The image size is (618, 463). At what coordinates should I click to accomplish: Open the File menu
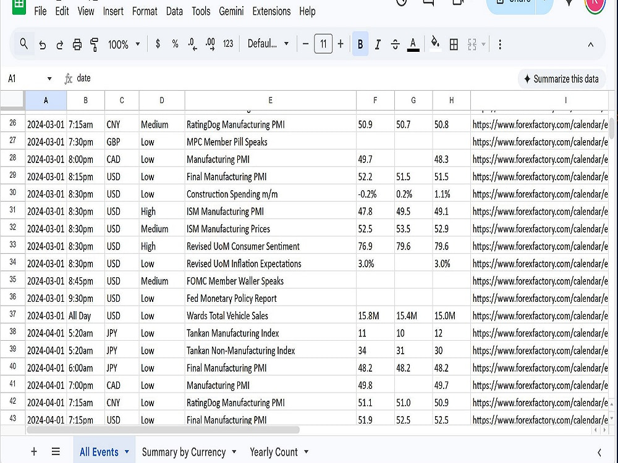(40, 11)
